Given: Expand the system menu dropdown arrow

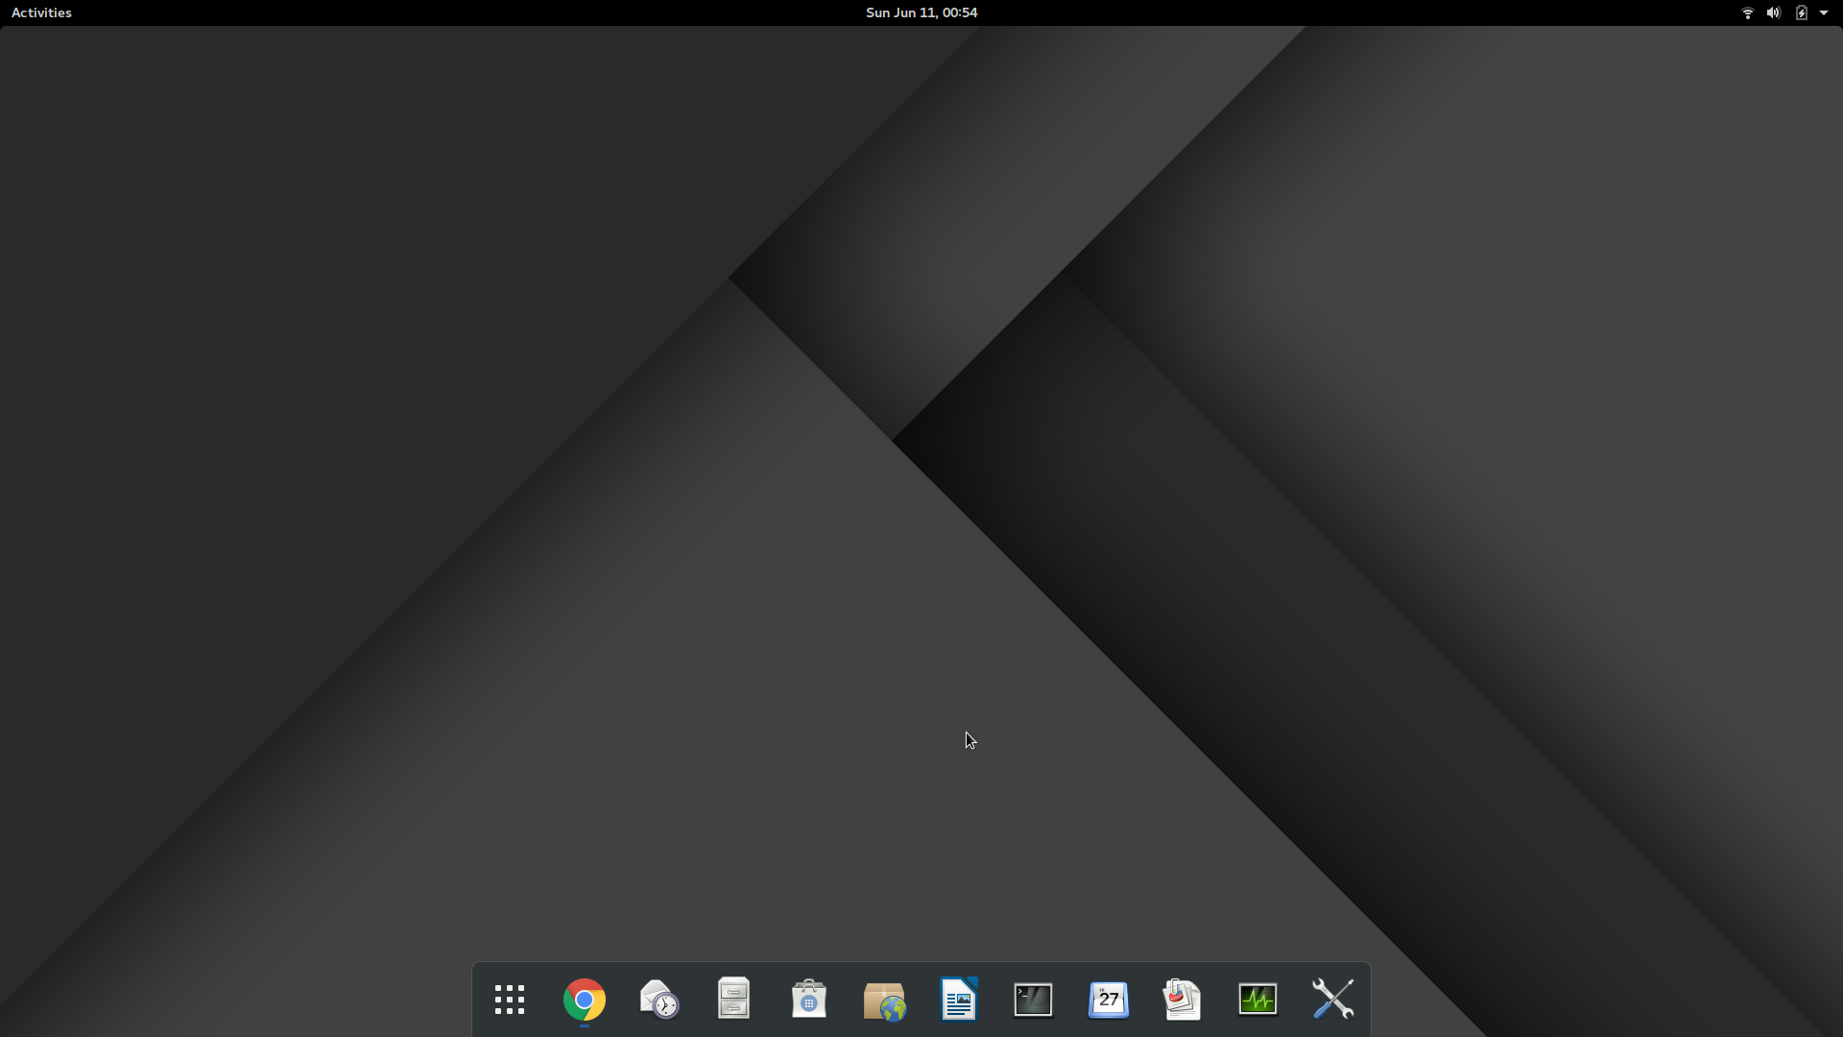Looking at the screenshot, I should (x=1824, y=12).
